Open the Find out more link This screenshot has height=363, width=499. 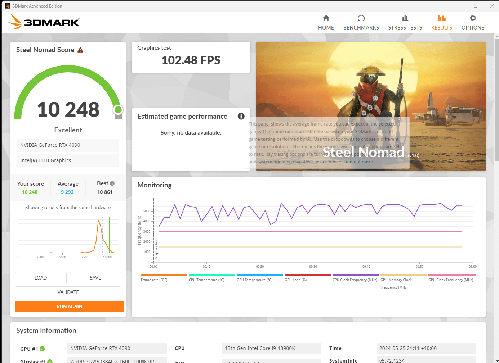pyautogui.click(x=358, y=162)
